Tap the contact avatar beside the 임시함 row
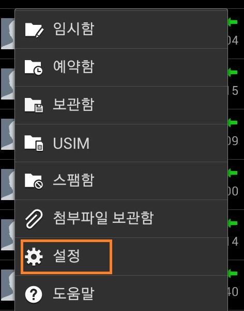Image resolution: width=244 pixels, height=311 pixels. tap(8, 34)
